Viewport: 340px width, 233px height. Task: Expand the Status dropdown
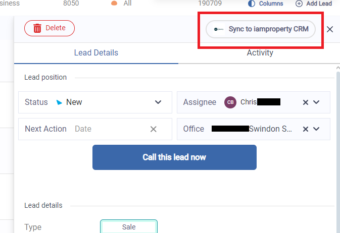click(x=158, y=102)
